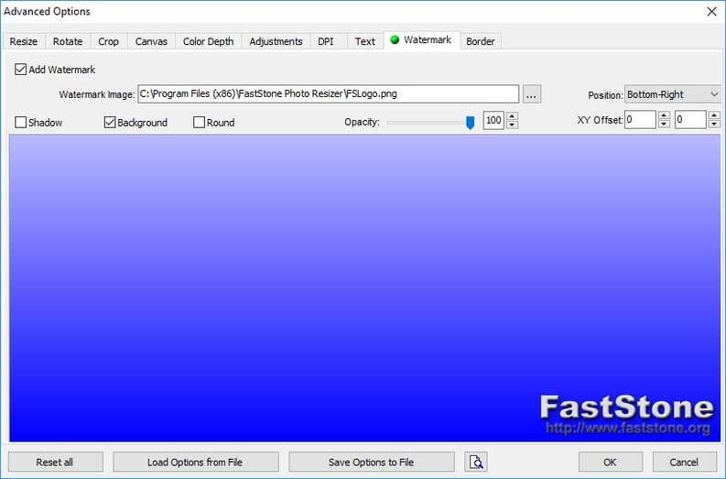Click the Watermark Image path field
This screenshot has width=726, height=479.
(329, 94)
